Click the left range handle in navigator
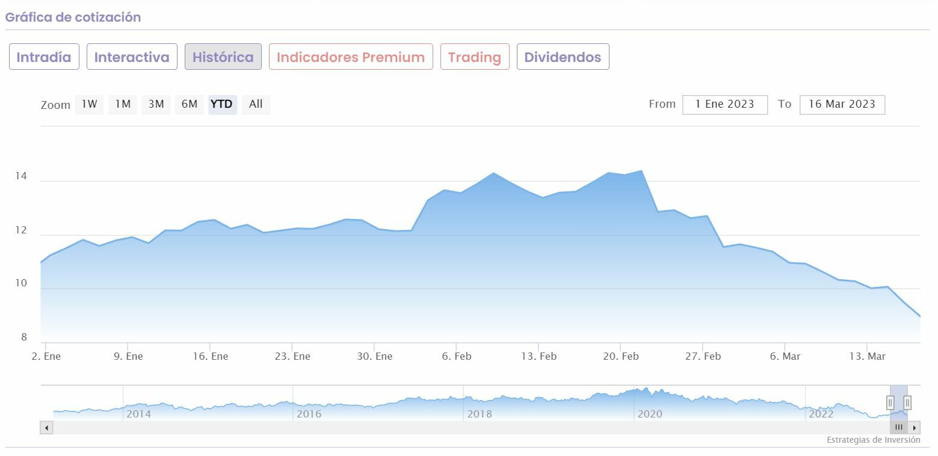The width and height of the screenshot is (938, 456). pos(890,402)
